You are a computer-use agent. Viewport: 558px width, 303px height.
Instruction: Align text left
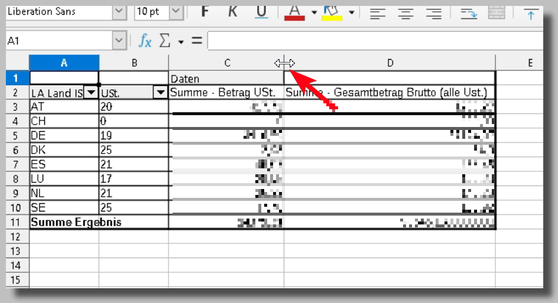378,13
